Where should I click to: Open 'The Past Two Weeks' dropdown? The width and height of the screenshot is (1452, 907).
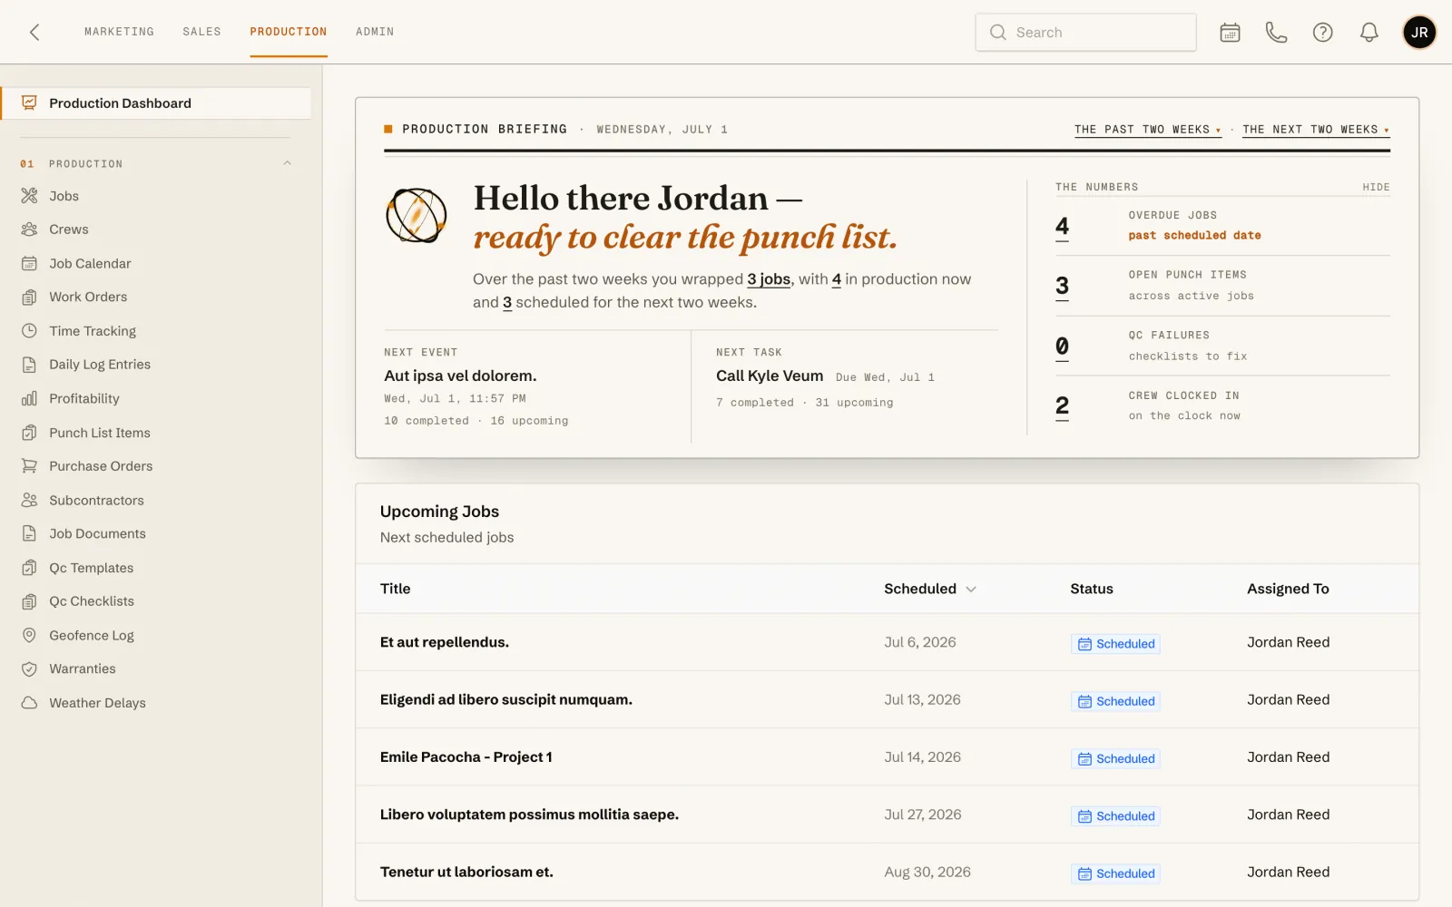click(1147, 130)
